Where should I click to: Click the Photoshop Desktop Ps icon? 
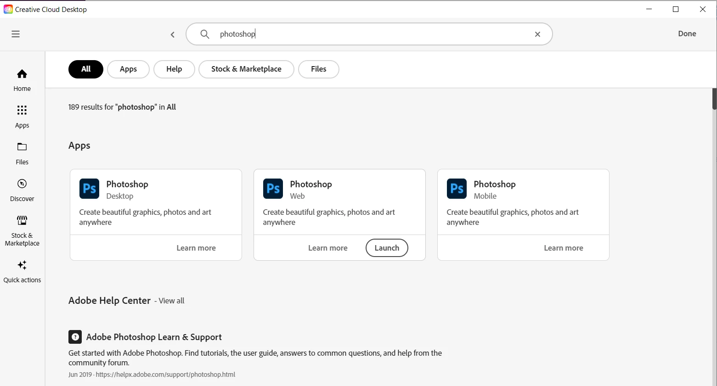click(89, 189)
